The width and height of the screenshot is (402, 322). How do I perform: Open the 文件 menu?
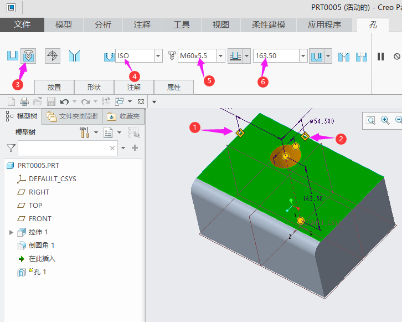coord(22,24)
